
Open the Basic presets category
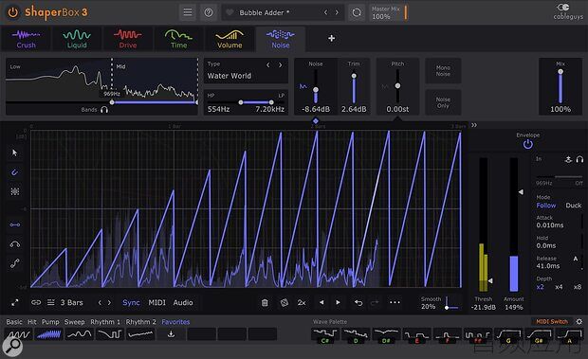14,322
